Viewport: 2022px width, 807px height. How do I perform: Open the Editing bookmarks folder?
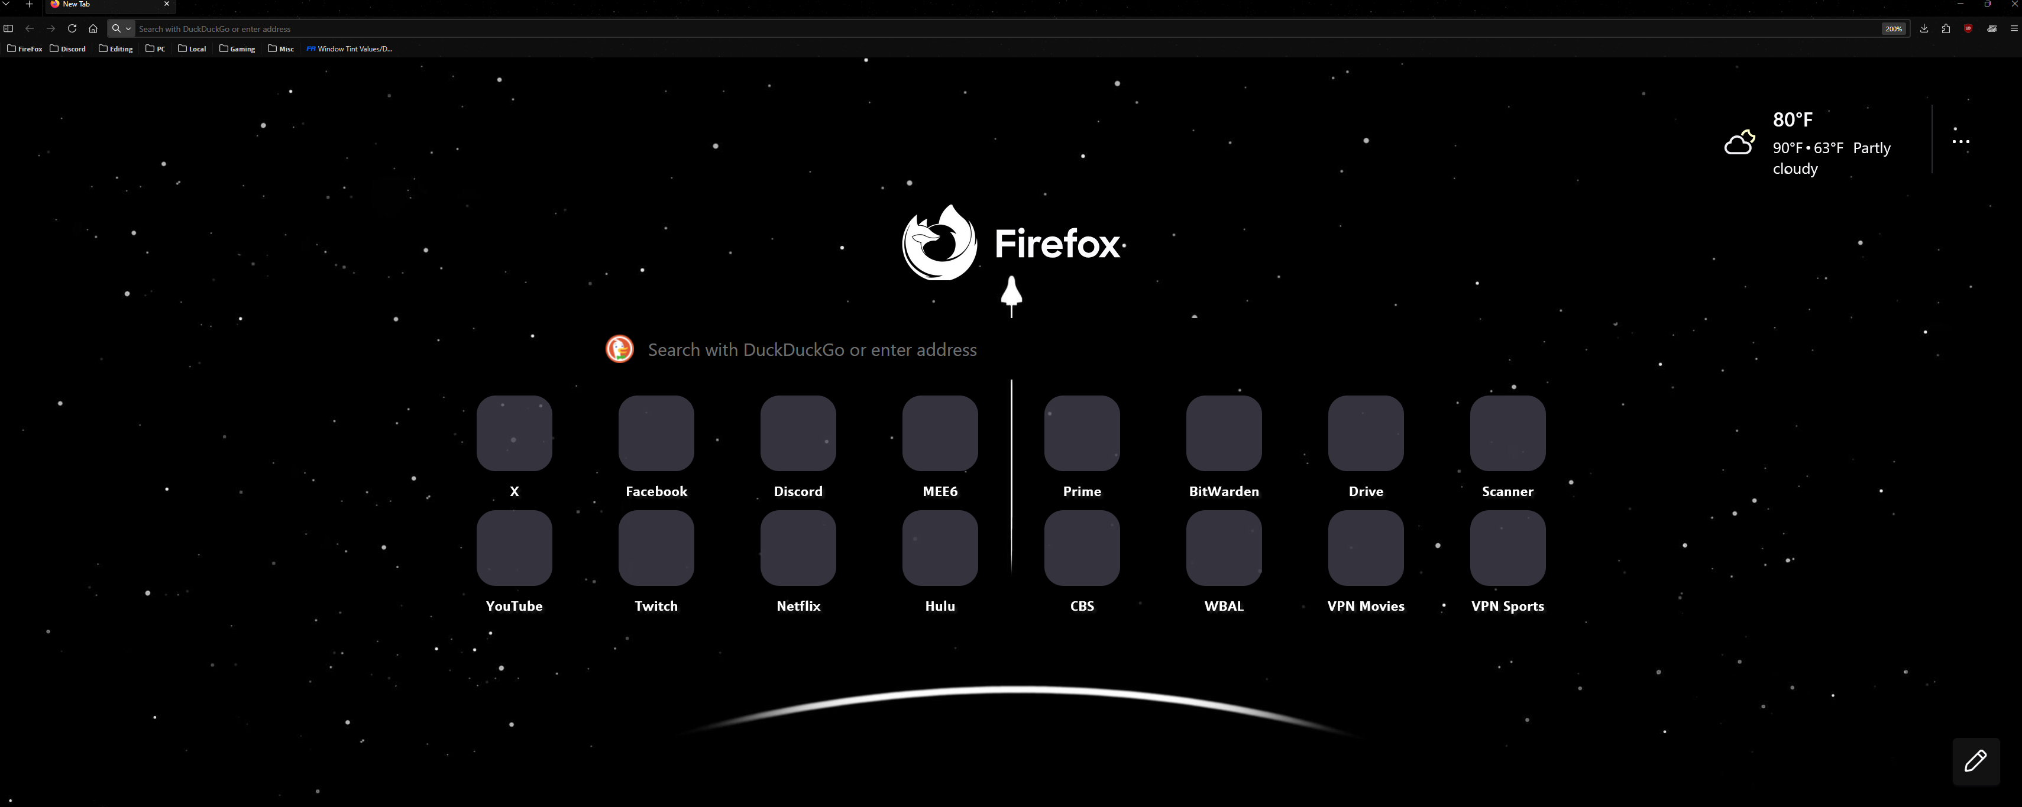pyautogui.click(x=116, y=48)
